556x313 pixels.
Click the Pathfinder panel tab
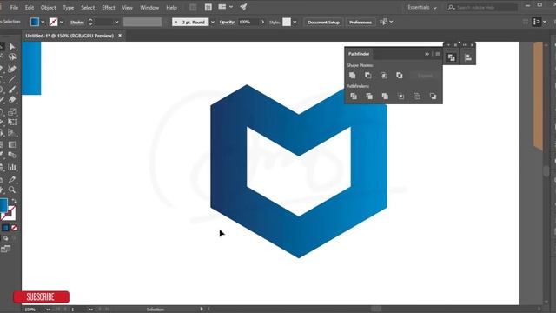(359, 54)
